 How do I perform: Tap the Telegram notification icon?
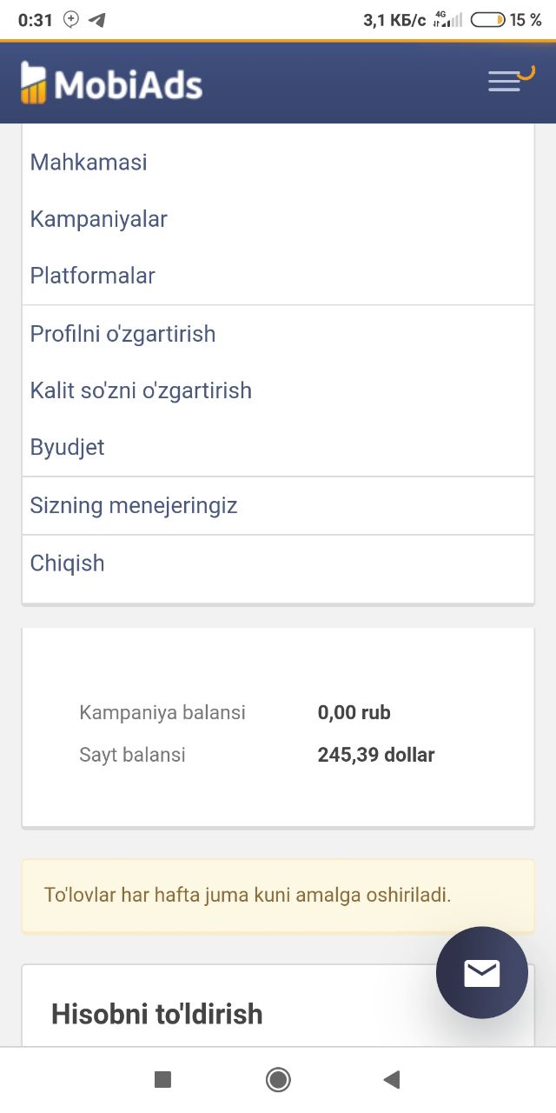tap(97, 19)
